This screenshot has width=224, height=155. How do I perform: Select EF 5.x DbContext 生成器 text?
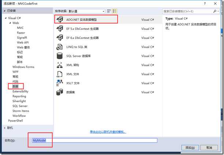(82, 28)
